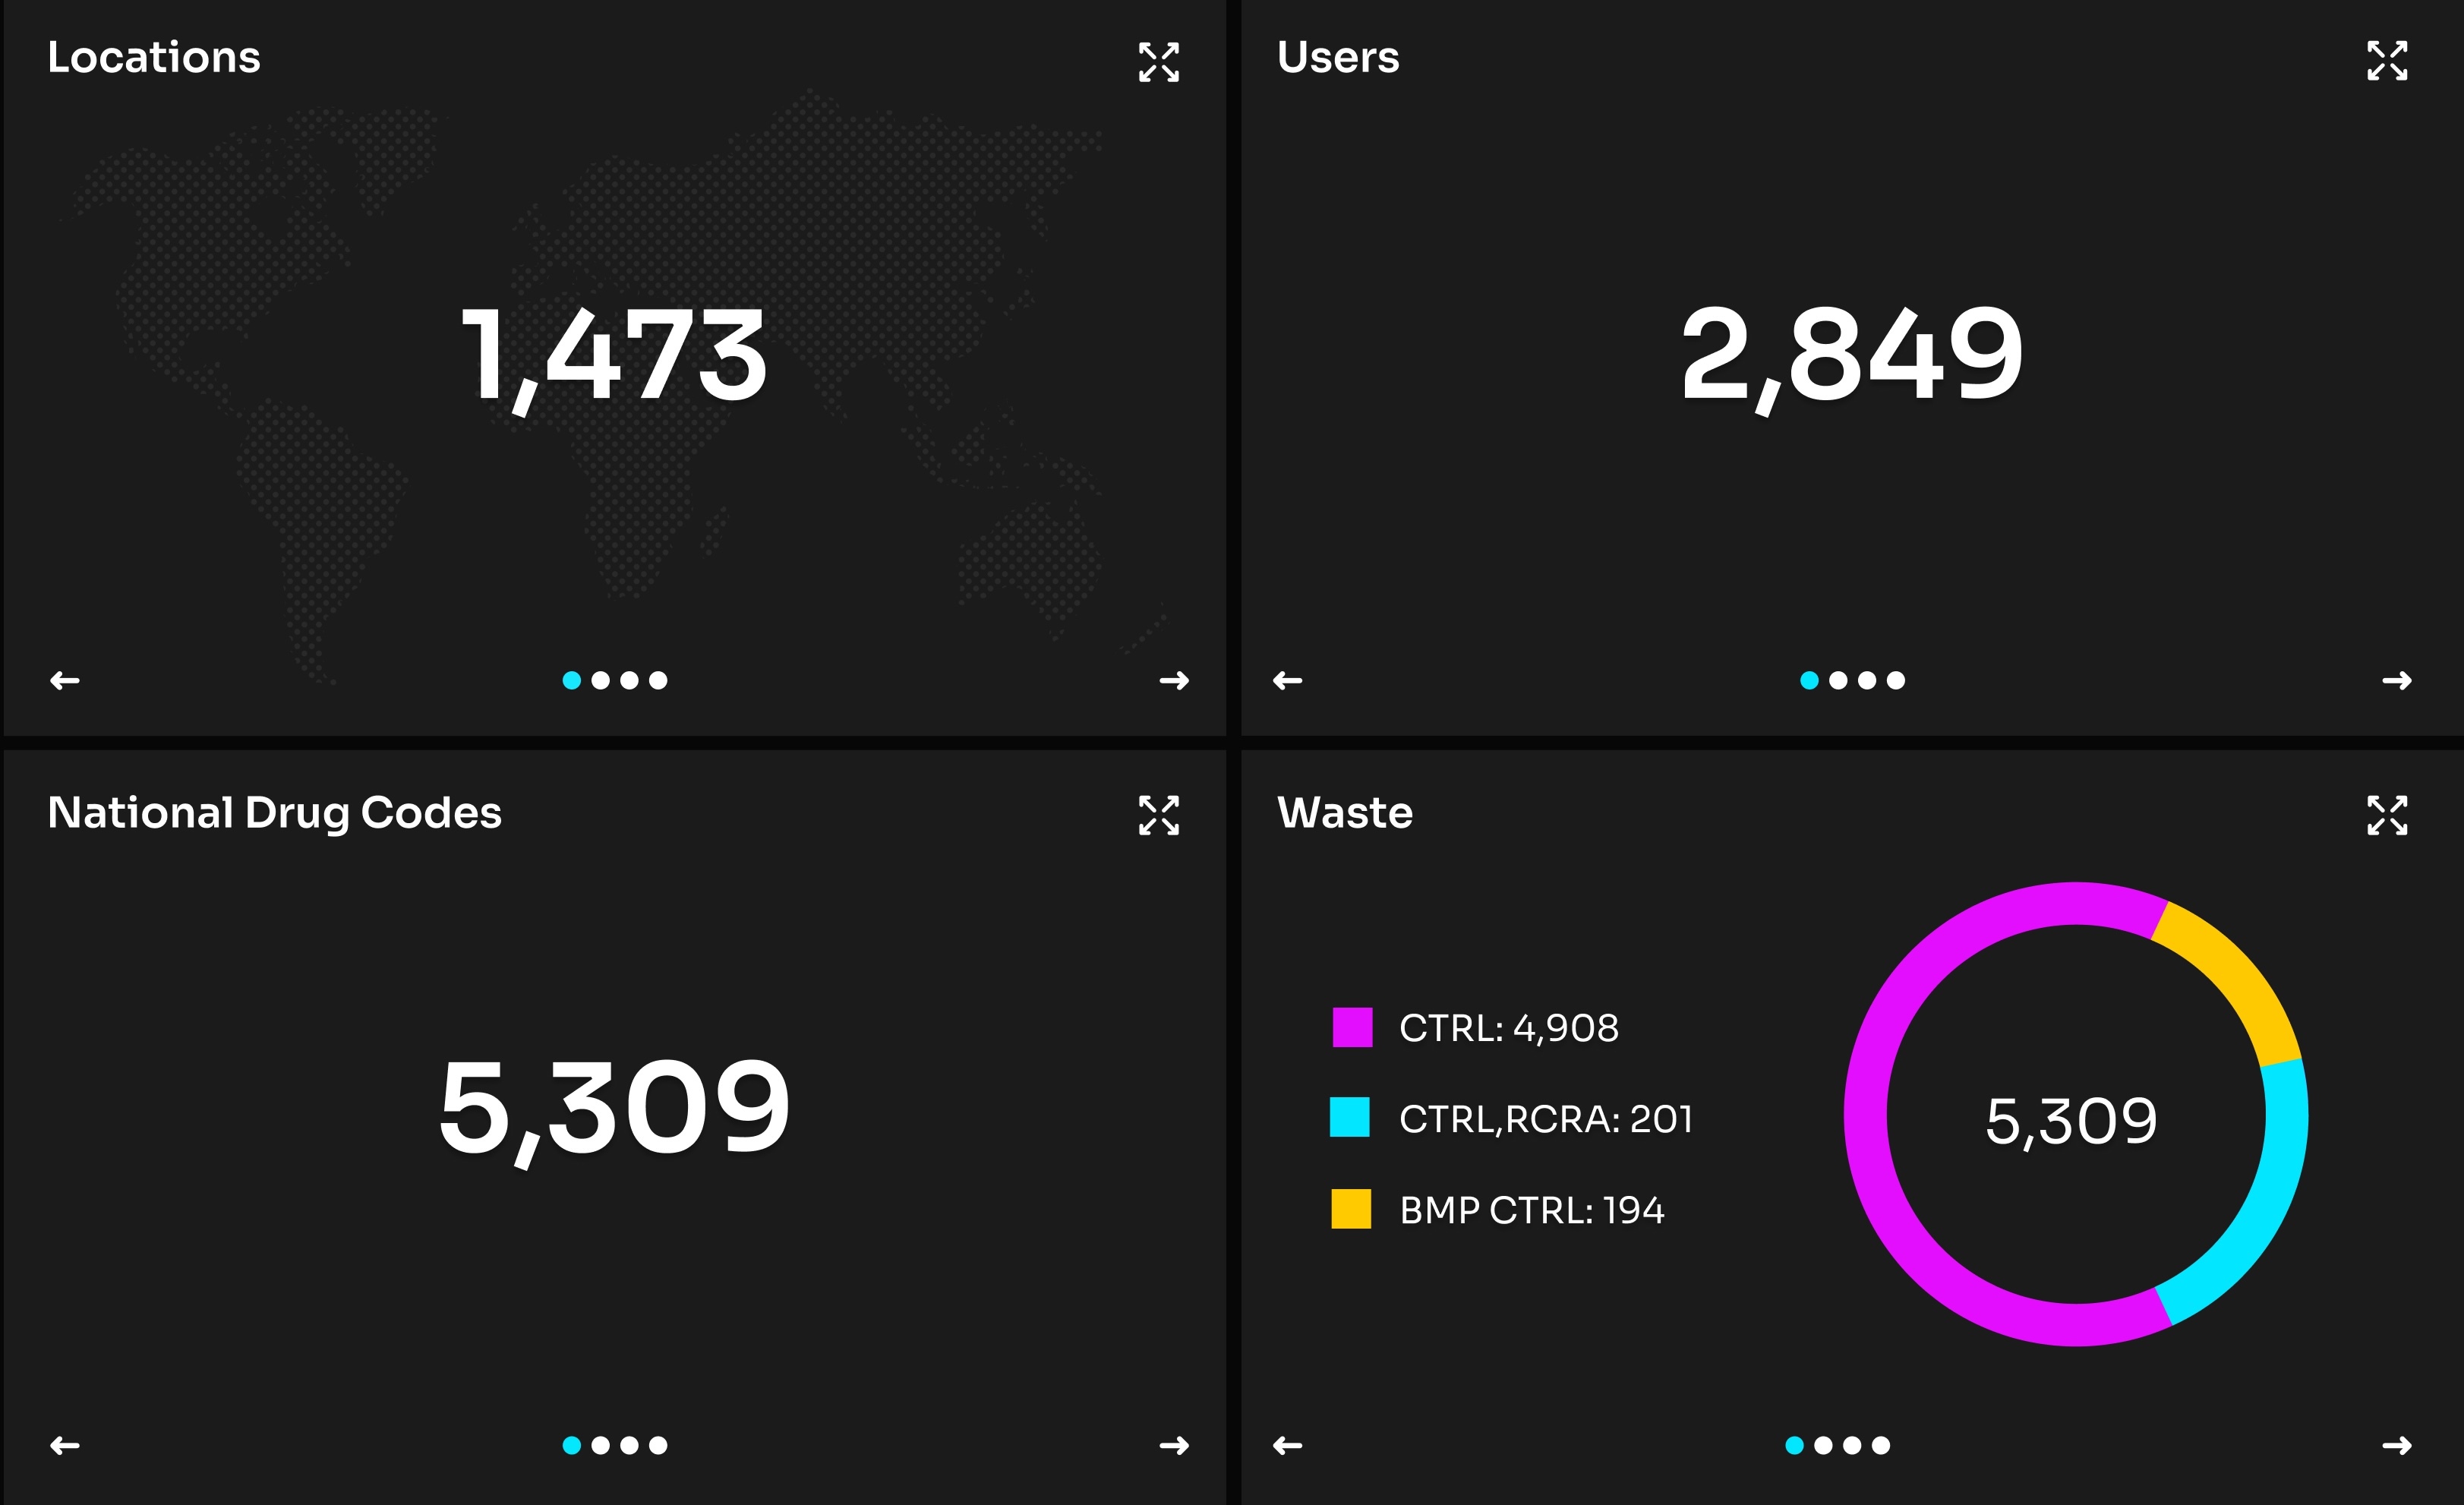Select the third carousel dot under Users
Image resolution: width=2464 pixels, height=1505 pixels.
pyautogui.click(x=1866, y=680)
